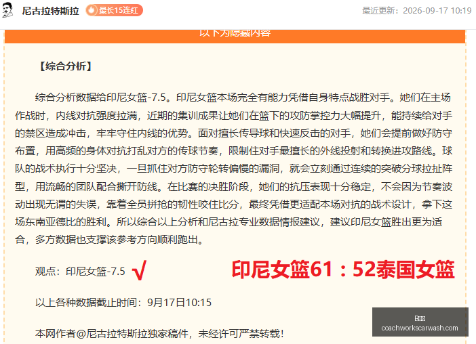
Task: Select the 本网作者@尼古拉特斯拉独家稿件 copyright notice
Action: (159, 334)
